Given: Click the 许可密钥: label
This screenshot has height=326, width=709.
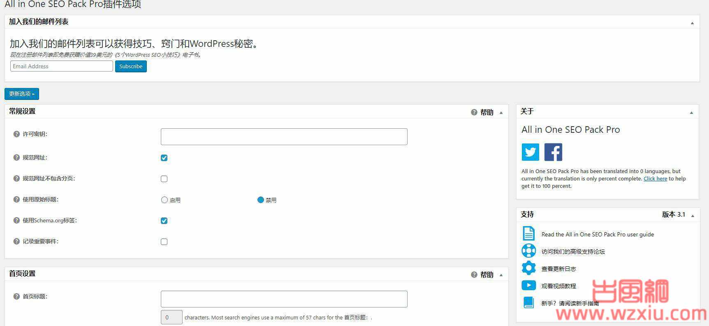Looking at the screenshot, I should 35,134.
